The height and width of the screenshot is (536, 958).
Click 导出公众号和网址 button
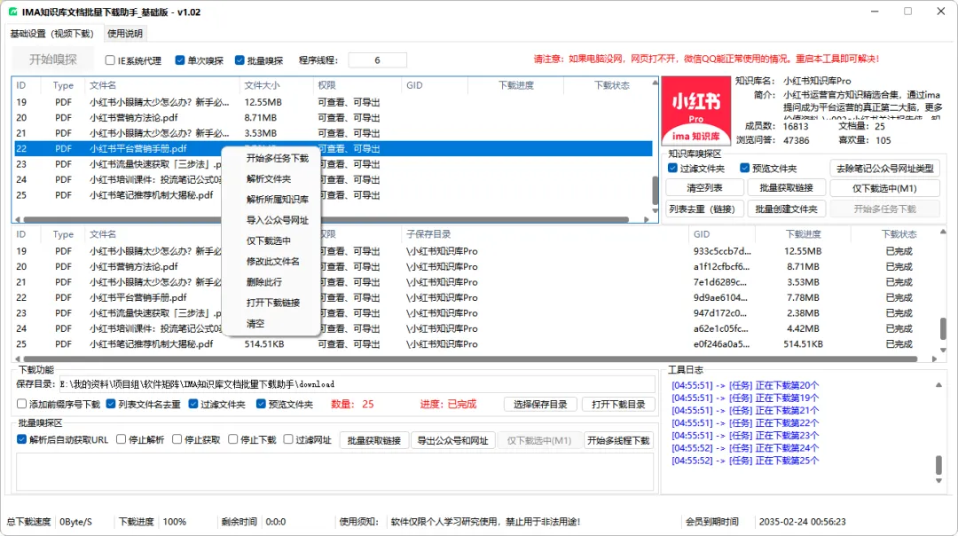(452, 441)
